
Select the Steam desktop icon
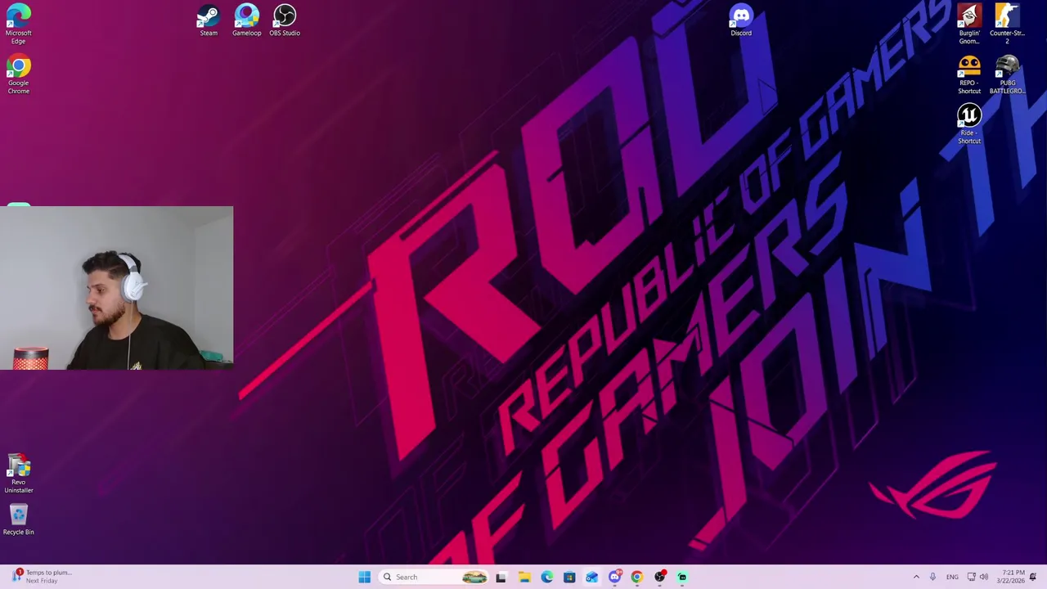[x=209, y=20]
